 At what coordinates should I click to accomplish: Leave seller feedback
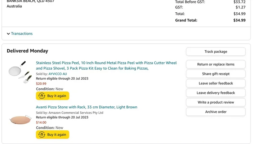pyautogui.click(x=215, y=83)
